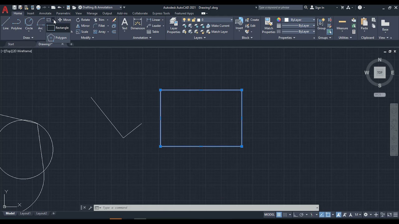Click the keyword search box

coord(280,7)
